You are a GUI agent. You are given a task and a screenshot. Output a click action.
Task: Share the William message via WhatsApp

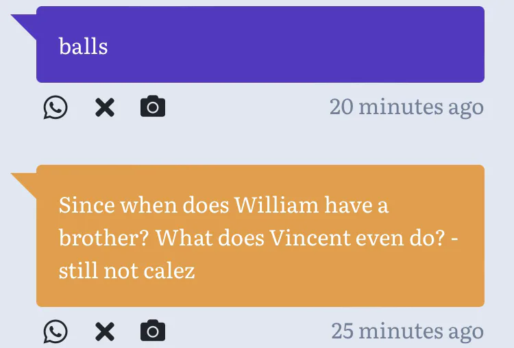(x=56, y=332)
